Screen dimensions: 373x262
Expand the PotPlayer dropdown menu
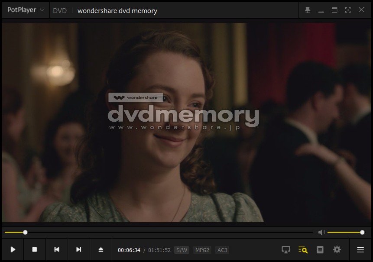26,10
